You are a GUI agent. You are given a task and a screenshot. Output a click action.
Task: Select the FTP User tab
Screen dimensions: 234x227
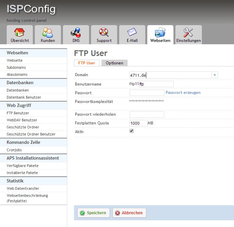(x=86, y=63)
